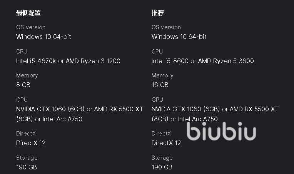Click 190 GB storage value under 最低配置
The width and height of the screenshot is (294, 174).
[27, 167]
